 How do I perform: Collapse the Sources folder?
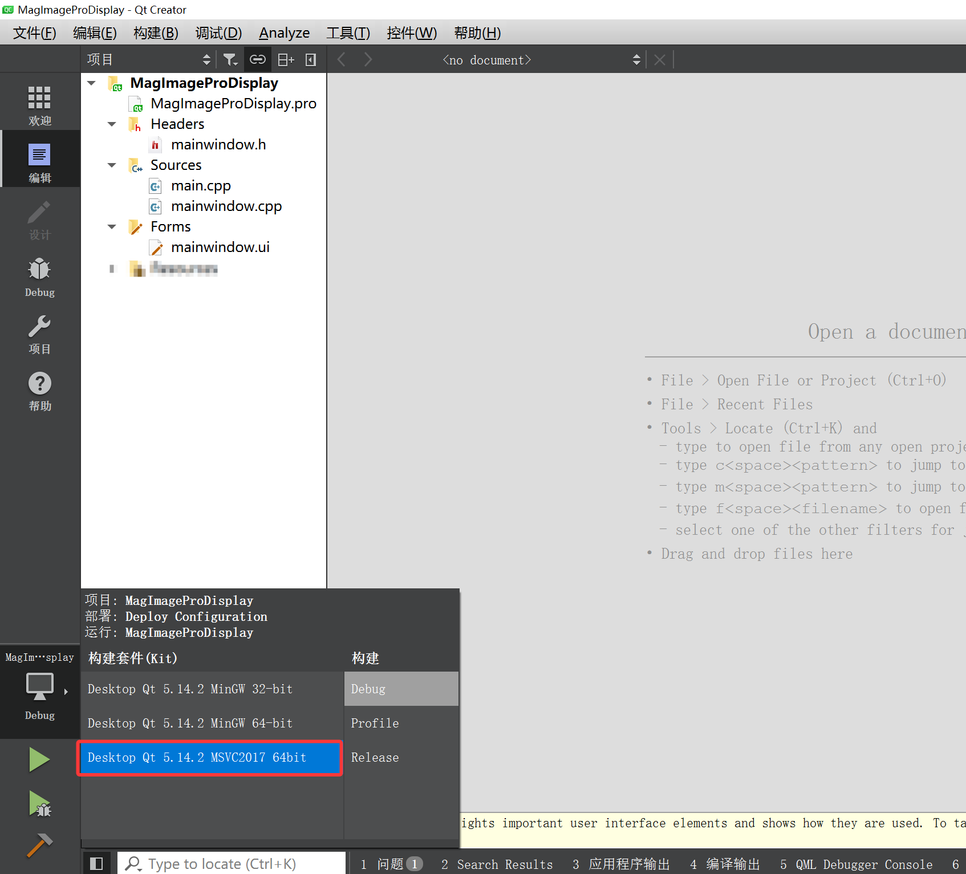pyautogui.click(x=112, y=165)
